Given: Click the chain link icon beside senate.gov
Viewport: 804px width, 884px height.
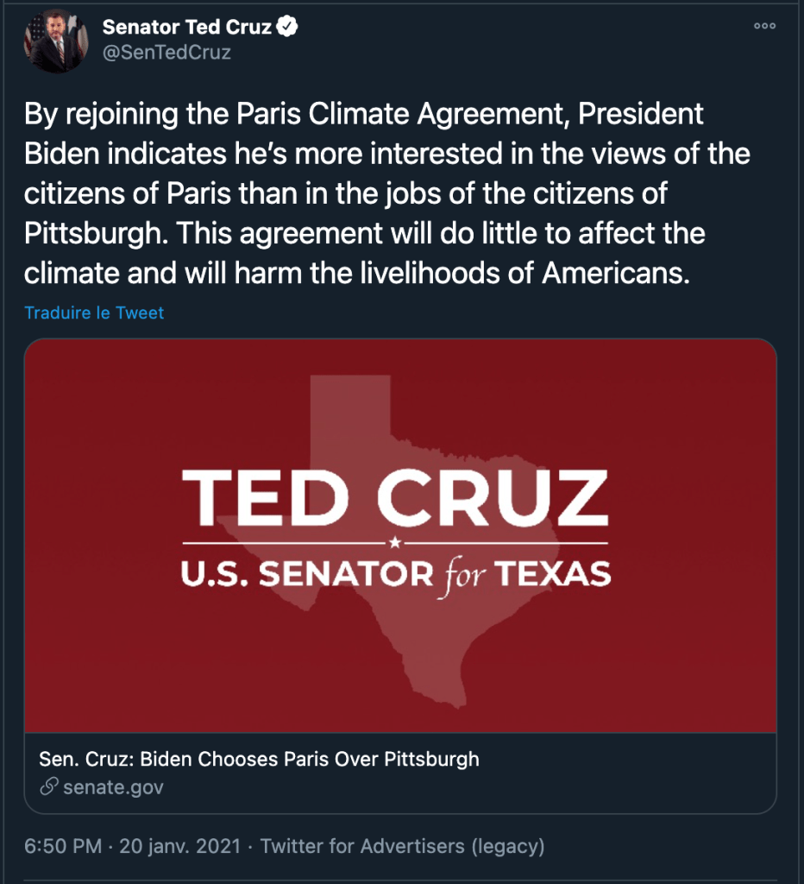Looking at the screenshot, I should 49,786.
